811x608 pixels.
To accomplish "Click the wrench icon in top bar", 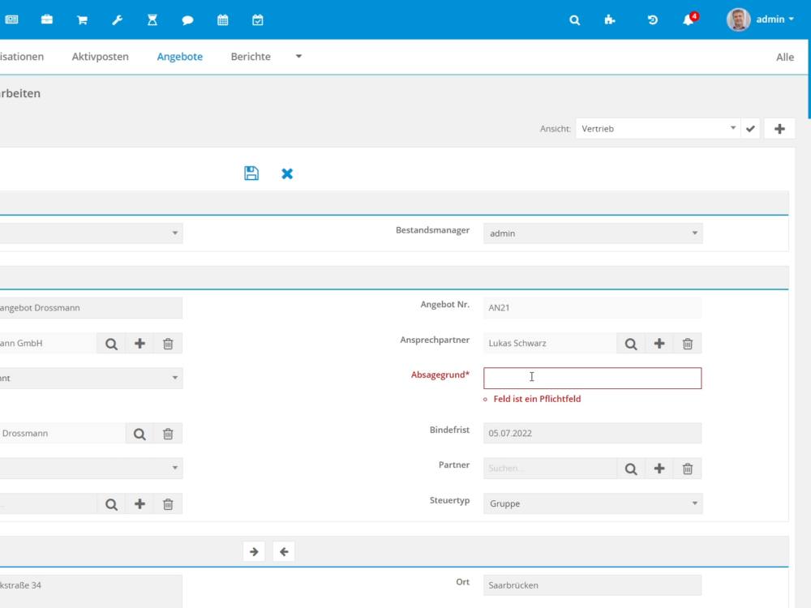I will point(117,19).
